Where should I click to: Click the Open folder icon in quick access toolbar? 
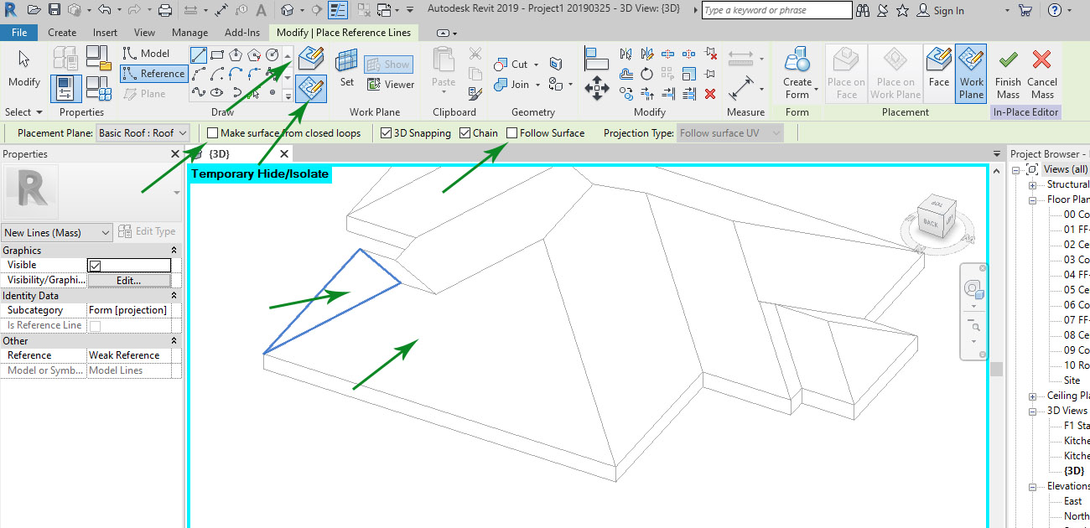pyautogui.click(x=34, y=10)
